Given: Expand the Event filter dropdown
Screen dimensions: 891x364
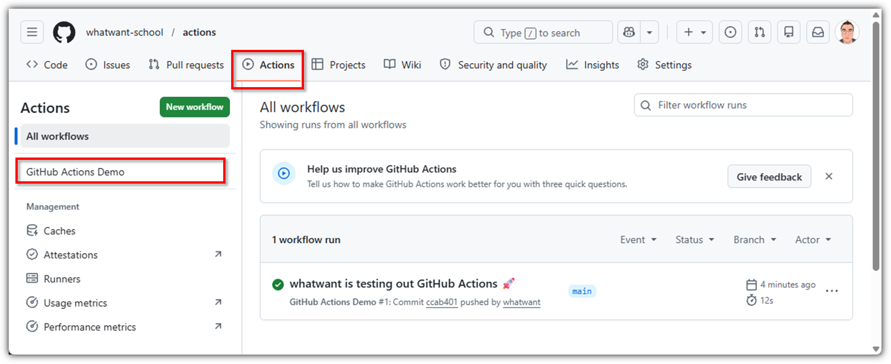Looking at the screenshot, I should pyautogui.click(x=638, y=240).
